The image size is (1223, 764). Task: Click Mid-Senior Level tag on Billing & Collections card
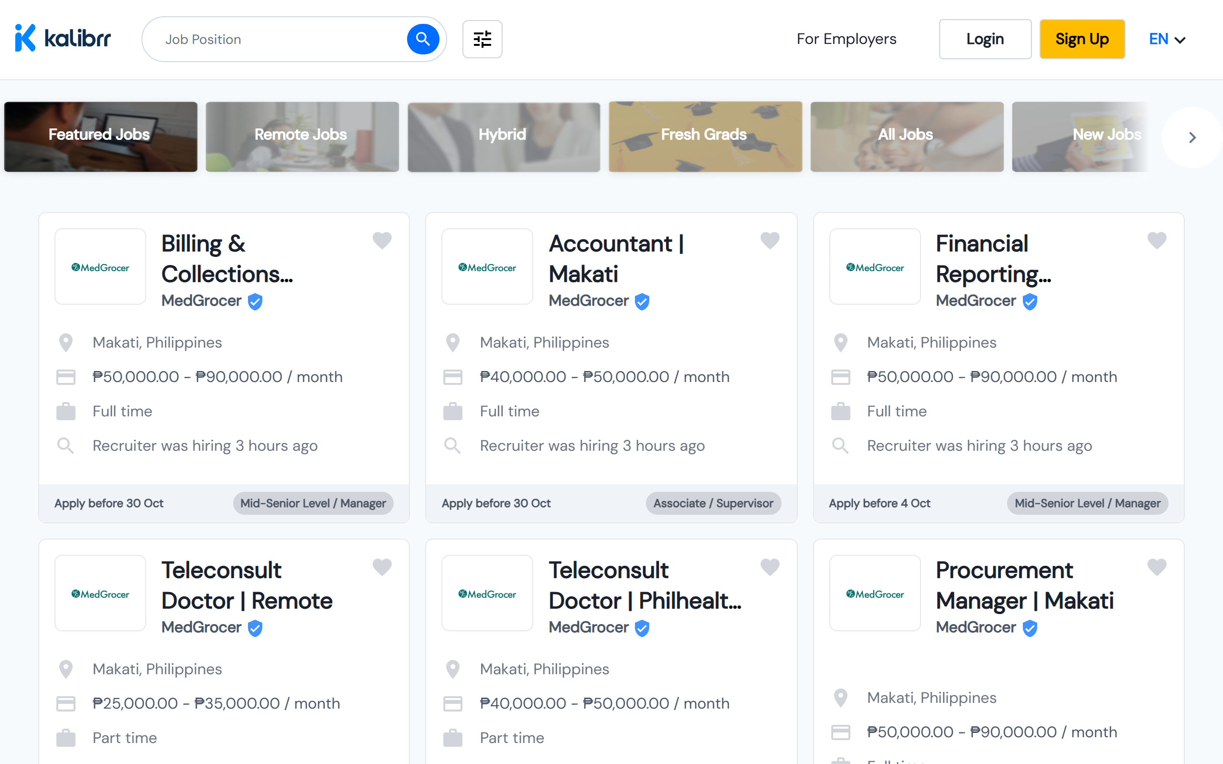point(313,503)
